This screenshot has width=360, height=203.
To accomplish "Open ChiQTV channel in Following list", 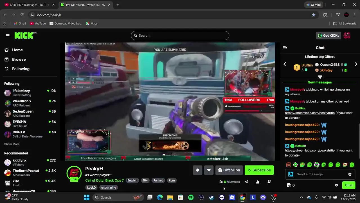I will coord(30,134).
